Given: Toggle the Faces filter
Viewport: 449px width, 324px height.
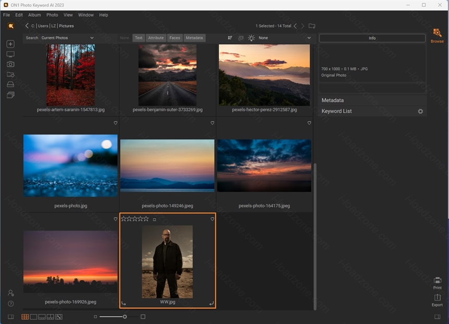Looking at the screenshot, I should point(175,38).
